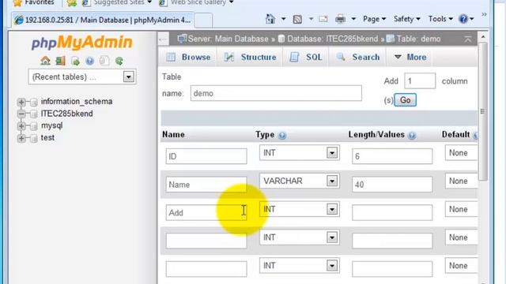
Task: Open the More tab dropdown
Action: pos(410,58)
